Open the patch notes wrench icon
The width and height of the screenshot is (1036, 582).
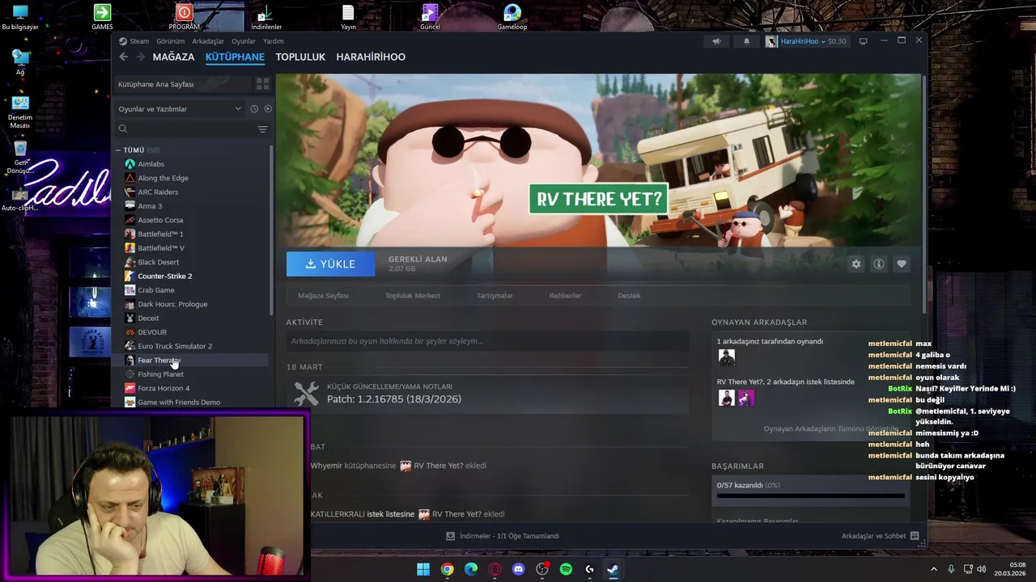(306, 394)
